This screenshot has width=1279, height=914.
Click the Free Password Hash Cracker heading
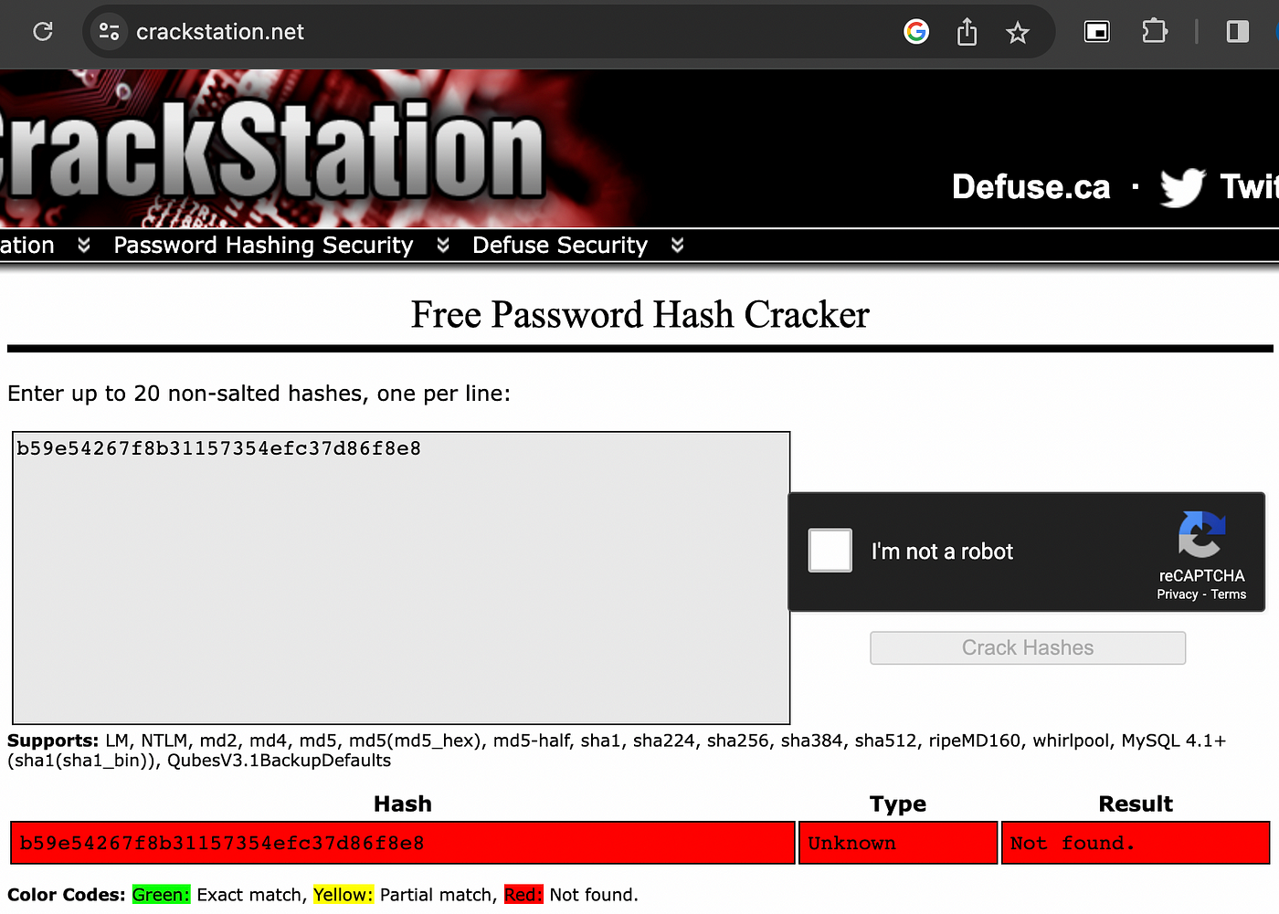[x=640, y=315]
